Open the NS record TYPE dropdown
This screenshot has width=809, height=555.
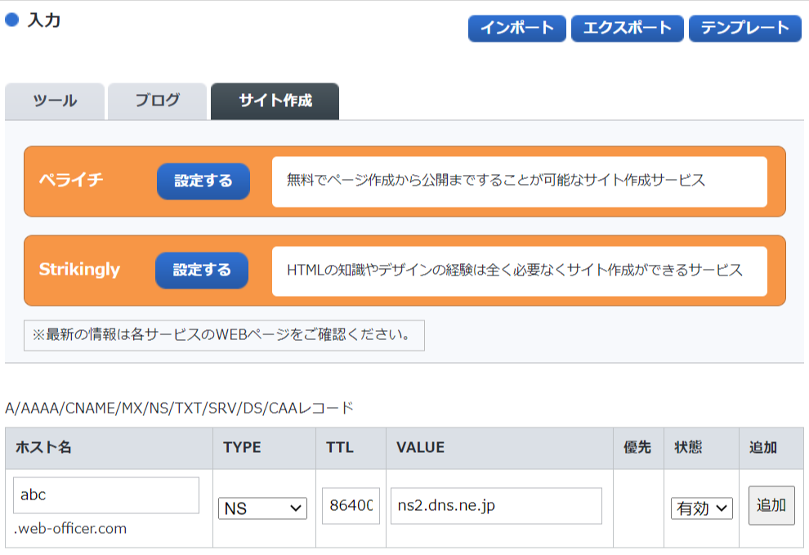262,508
